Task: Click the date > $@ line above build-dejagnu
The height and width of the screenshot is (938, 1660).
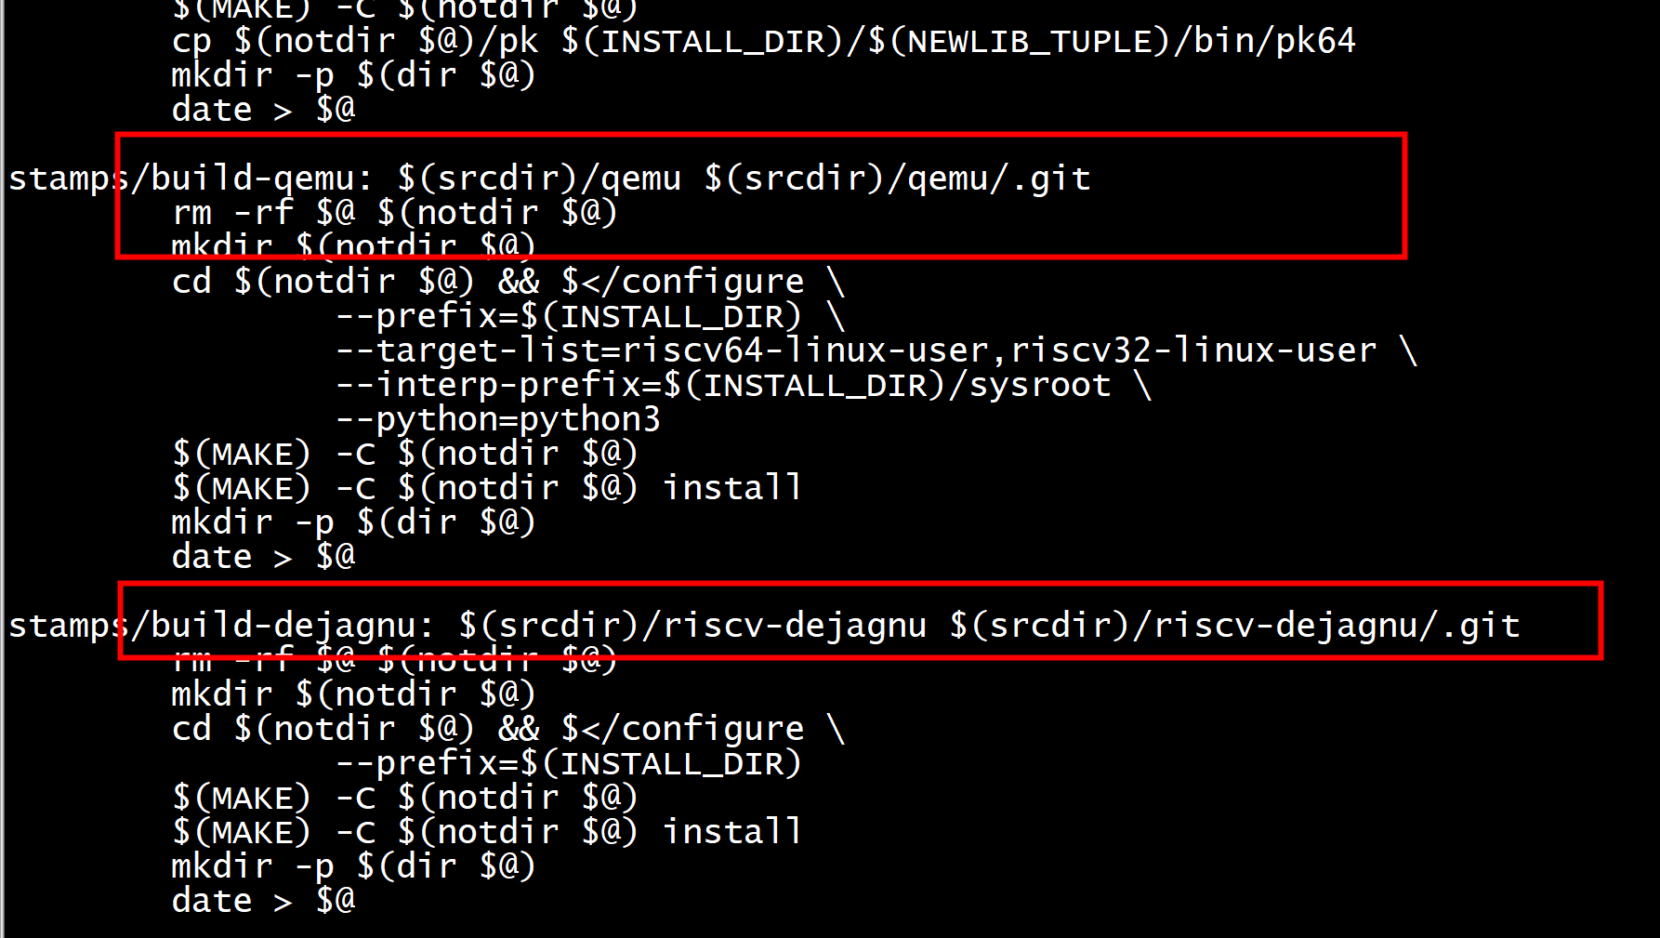Action: [264, 556]
